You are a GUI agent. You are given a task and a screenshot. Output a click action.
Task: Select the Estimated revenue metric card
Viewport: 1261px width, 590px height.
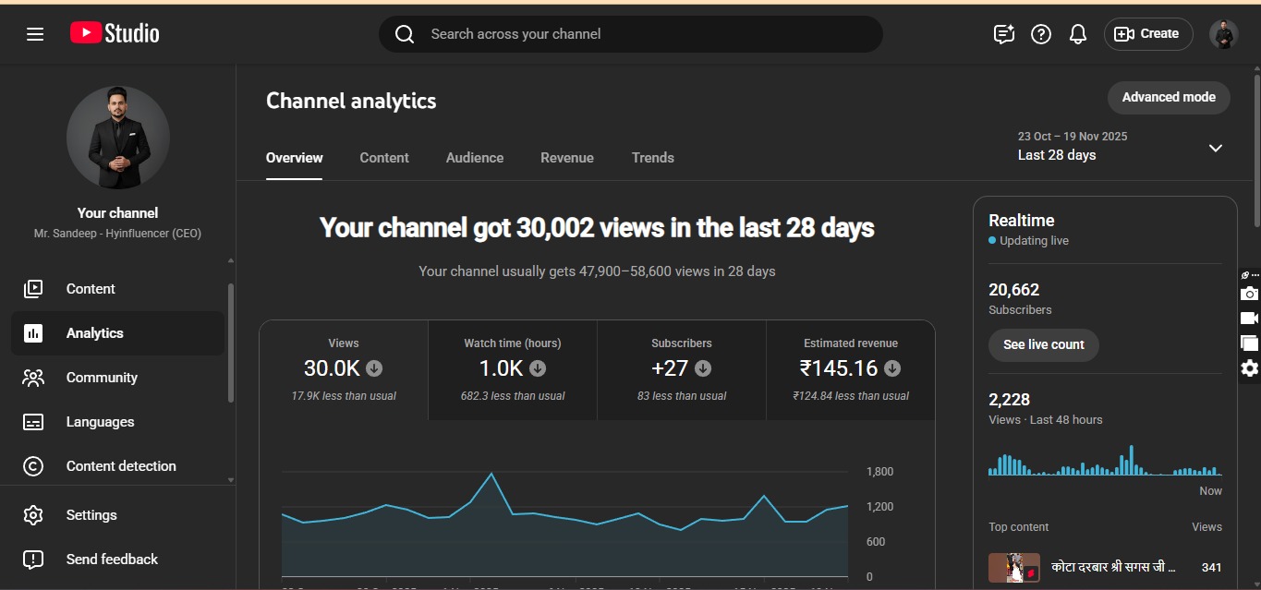850,369
